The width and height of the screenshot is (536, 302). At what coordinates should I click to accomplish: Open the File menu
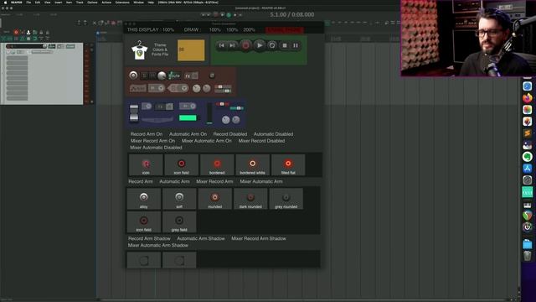click(x=28, y=2)
